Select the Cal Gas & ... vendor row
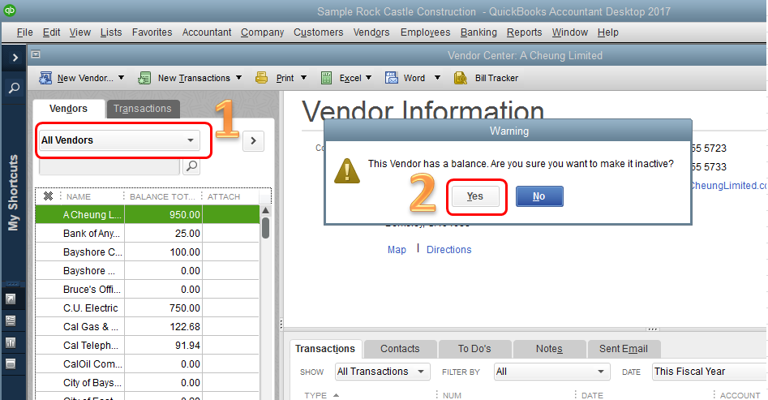This screenshot has width=768, height=400. (x=148, y=326)
